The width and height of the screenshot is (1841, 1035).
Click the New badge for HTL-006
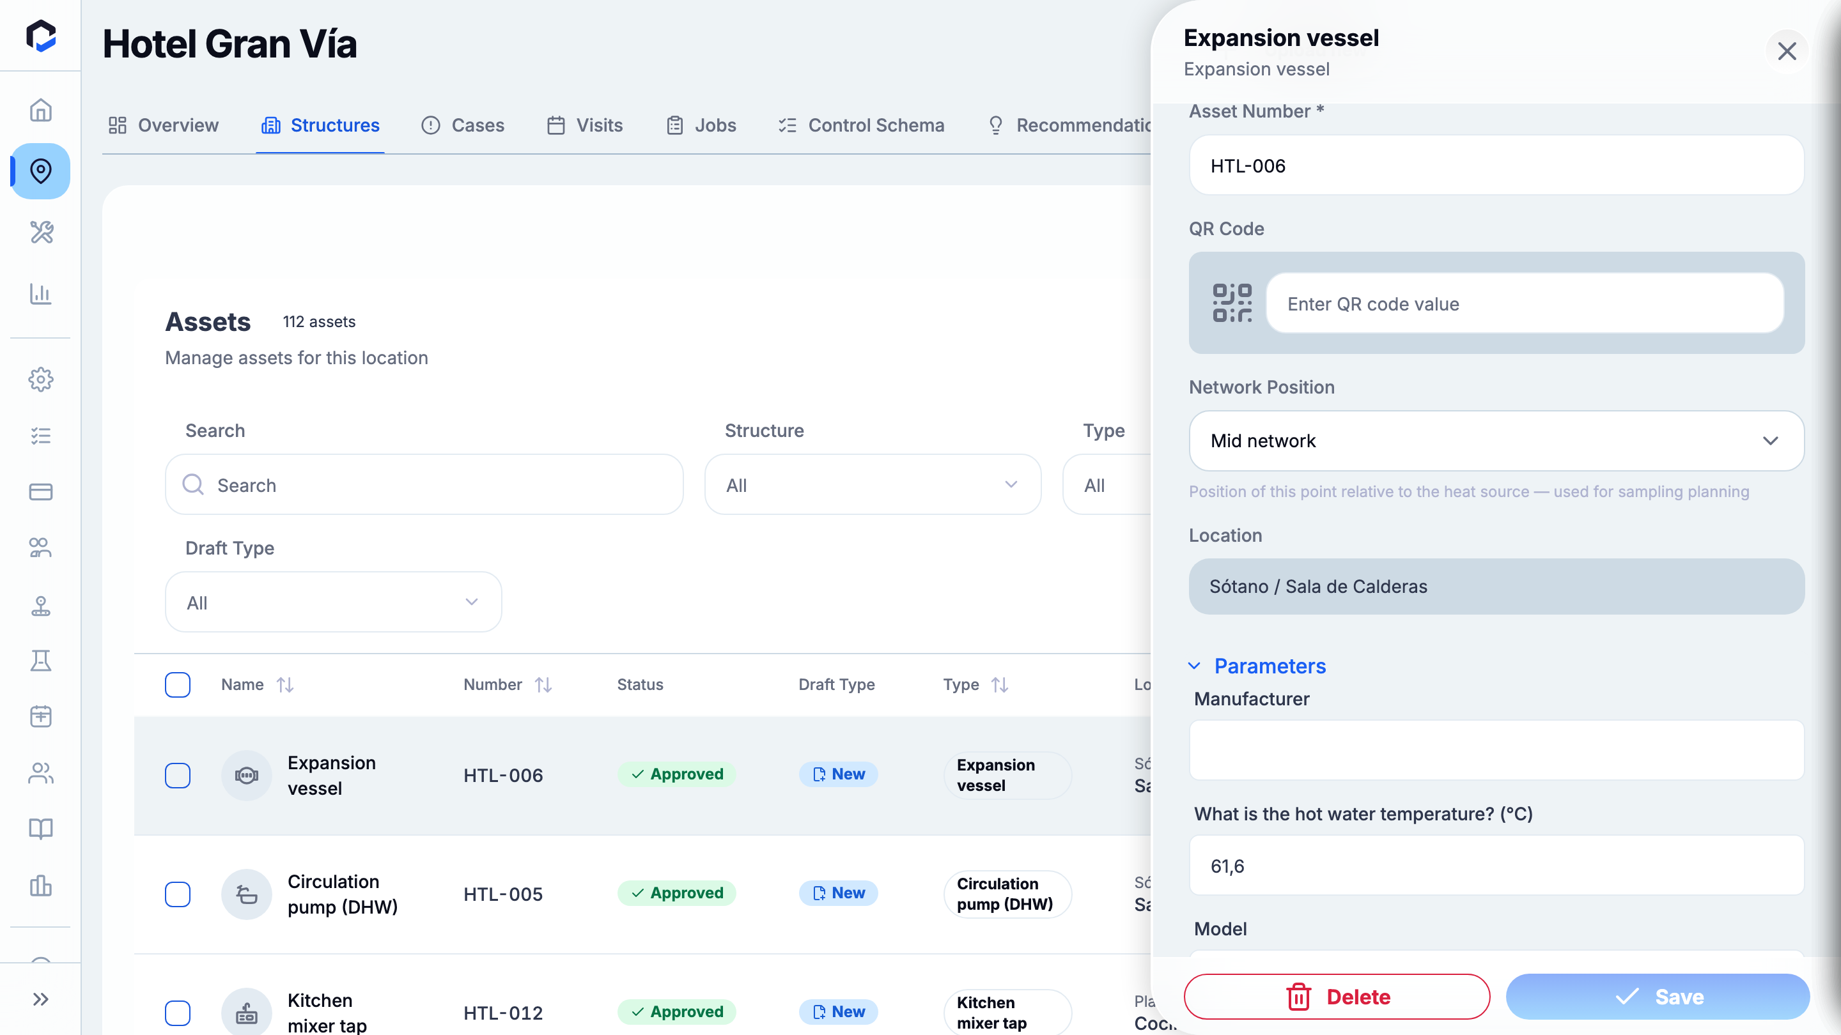838,774
